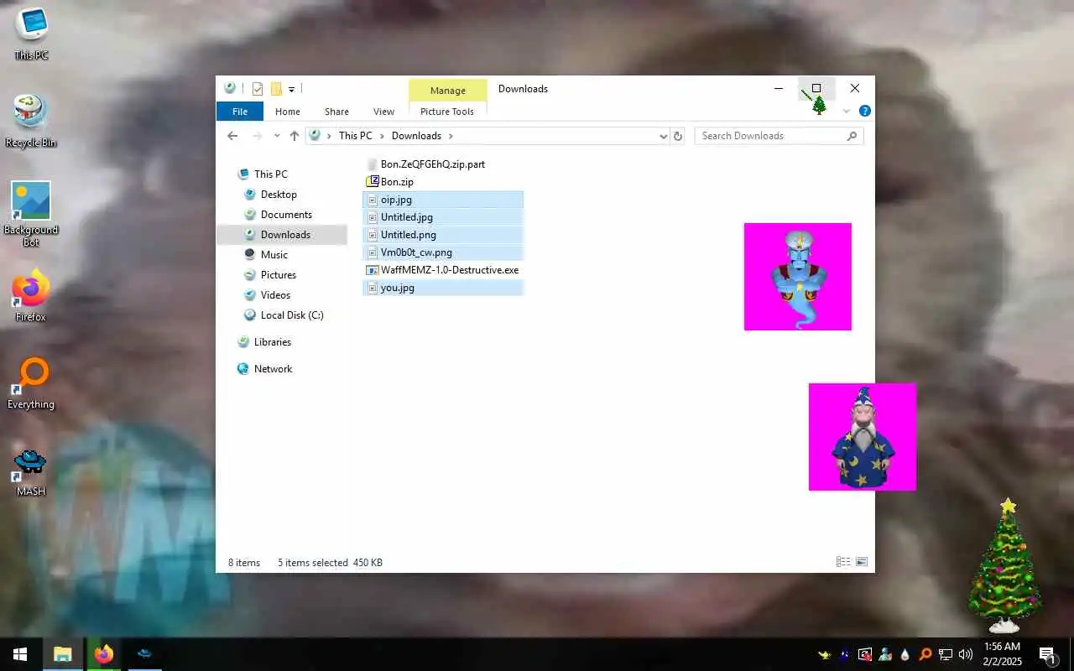Expand the ribbon with the chevron
This screenshot has height=671, width=1074.
(x=847, y=112)
